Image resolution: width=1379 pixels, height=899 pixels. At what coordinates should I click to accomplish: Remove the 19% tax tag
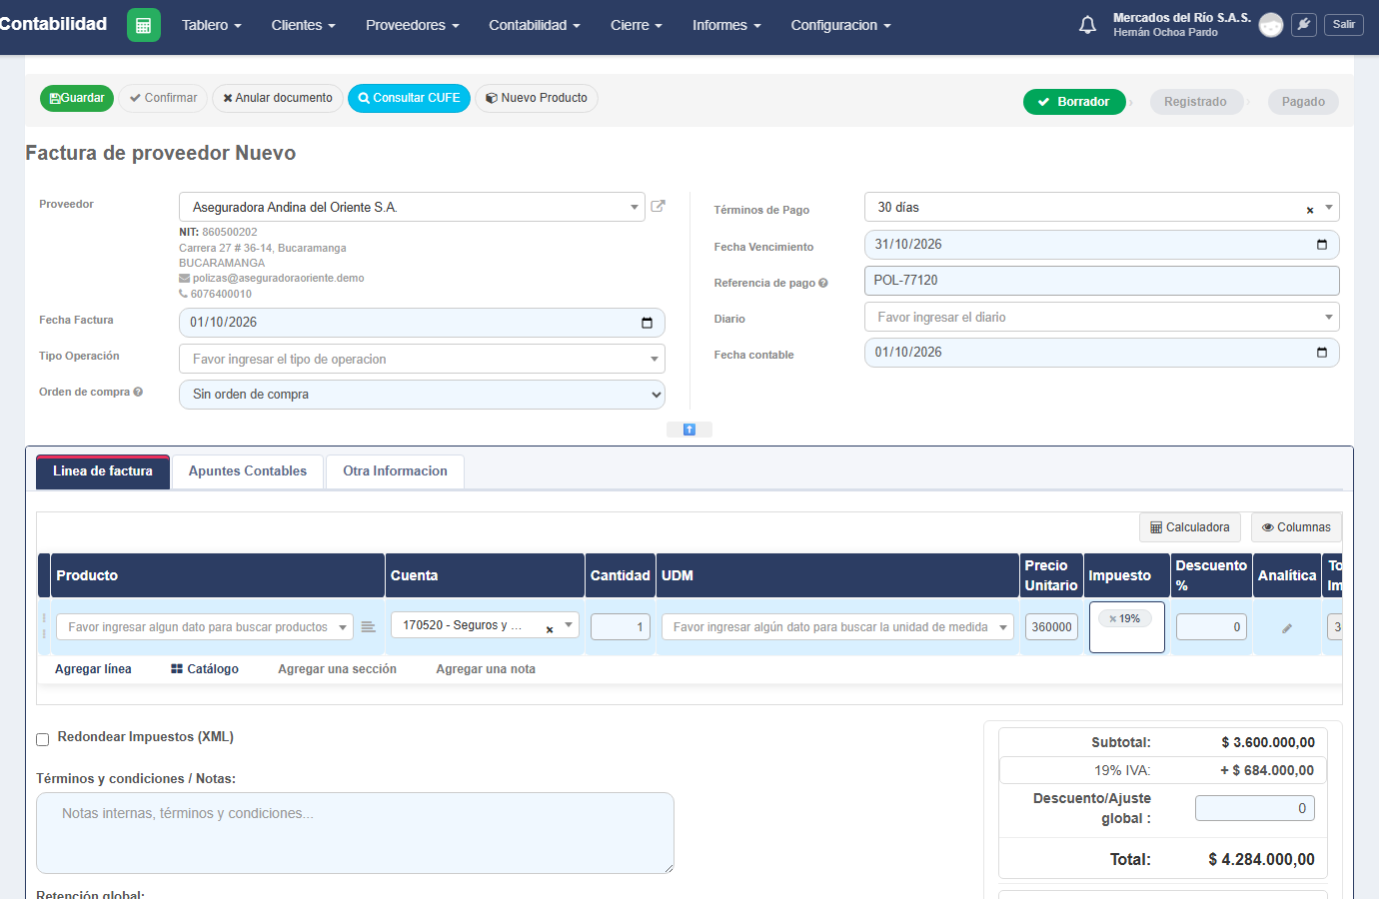point(1112,619)
